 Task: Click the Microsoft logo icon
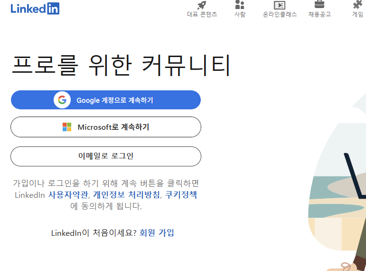click(67, 127)
